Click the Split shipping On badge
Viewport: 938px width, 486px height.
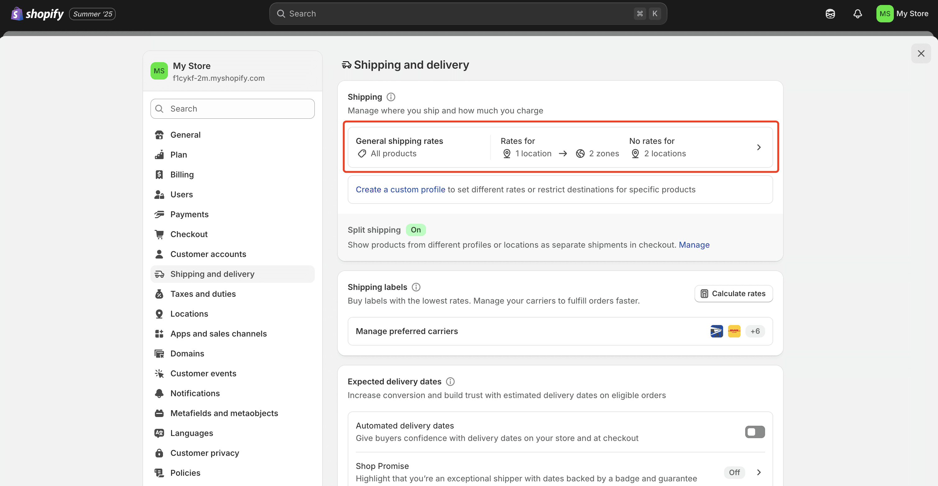(416, 230)
